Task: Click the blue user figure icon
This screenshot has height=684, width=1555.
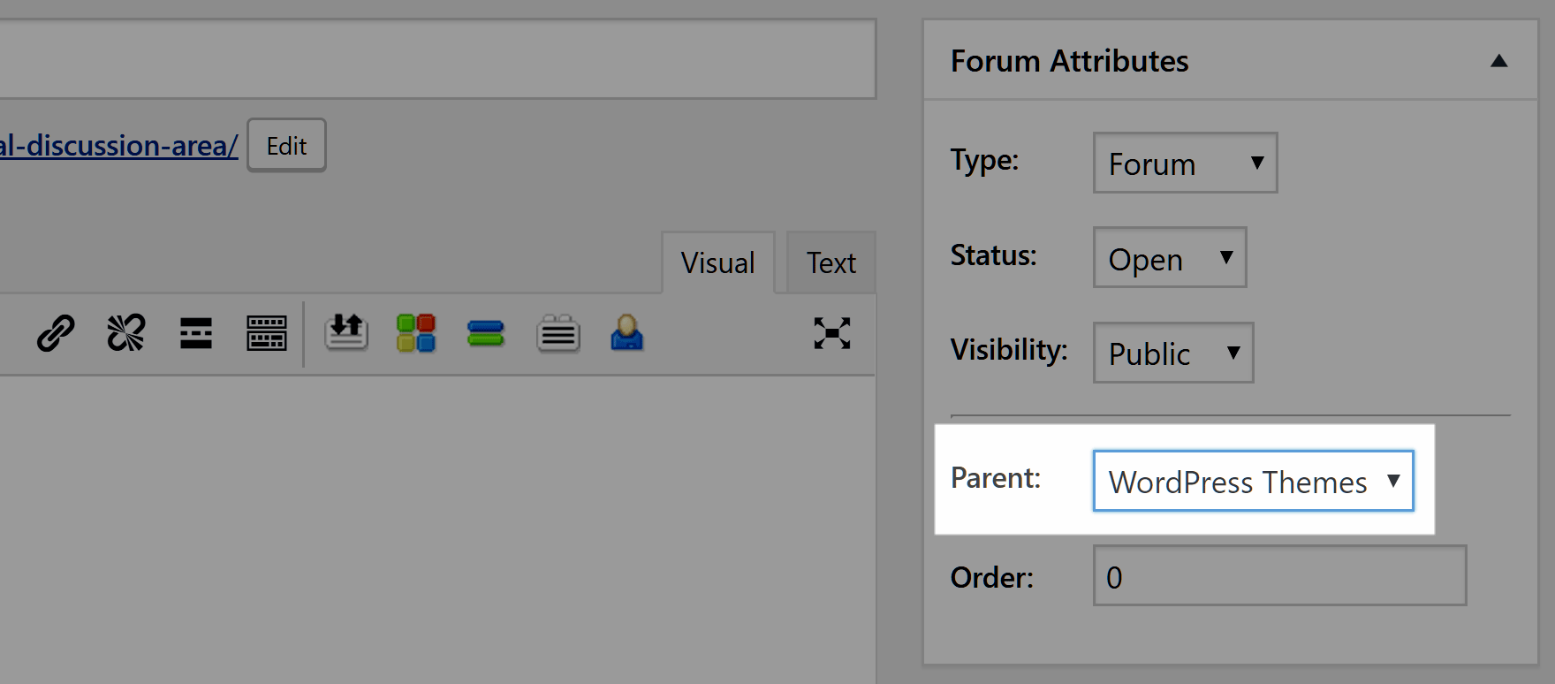Action: (x=627, y=333)
